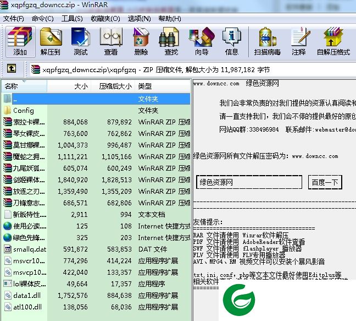Launch the 向导 (Wizard) tool

point(202,42)
